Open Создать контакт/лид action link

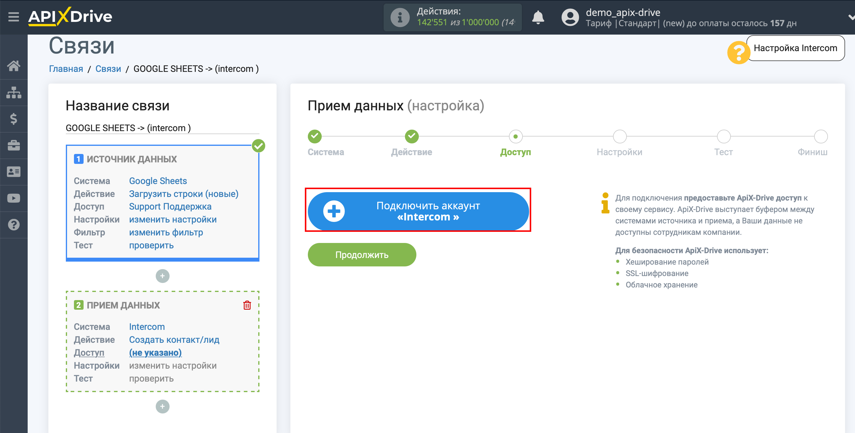pos(174,340)
